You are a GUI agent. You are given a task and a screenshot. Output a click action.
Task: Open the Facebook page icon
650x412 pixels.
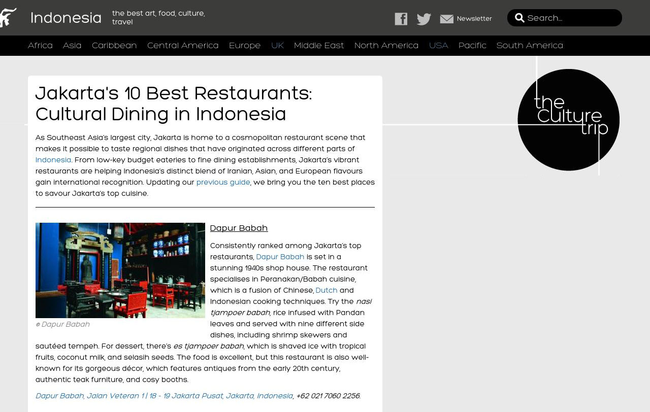point(401,19)
